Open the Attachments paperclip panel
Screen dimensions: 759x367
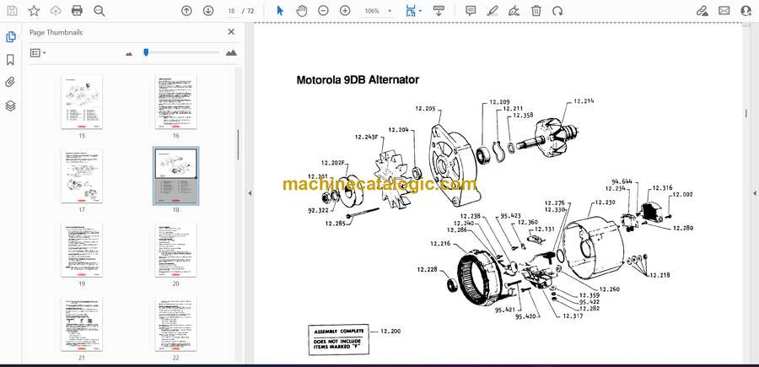pos(10,83)
